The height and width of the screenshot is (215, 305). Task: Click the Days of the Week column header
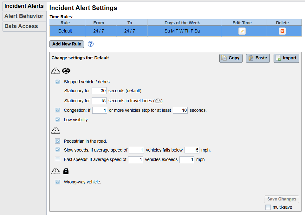[184, 22]
